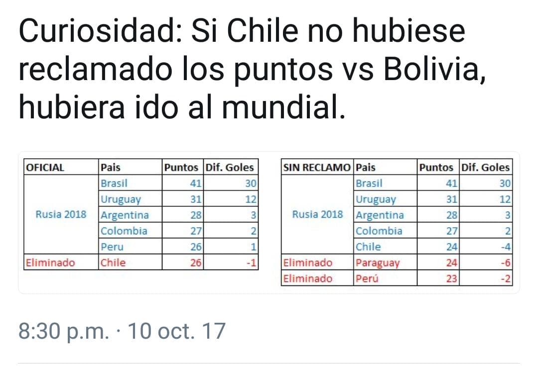This screenshot has width=538, height=372.
Task: Click the tweet text starting with Curiosidad
Action: (249, 70)
